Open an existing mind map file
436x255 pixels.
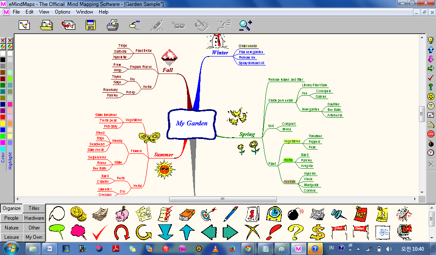[46, 25]
